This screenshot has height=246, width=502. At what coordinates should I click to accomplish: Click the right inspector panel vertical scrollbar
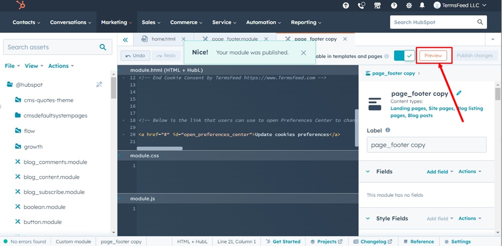497,94
